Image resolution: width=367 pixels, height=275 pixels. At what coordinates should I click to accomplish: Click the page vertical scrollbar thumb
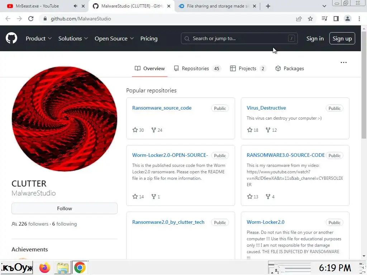tap(364, 85)
